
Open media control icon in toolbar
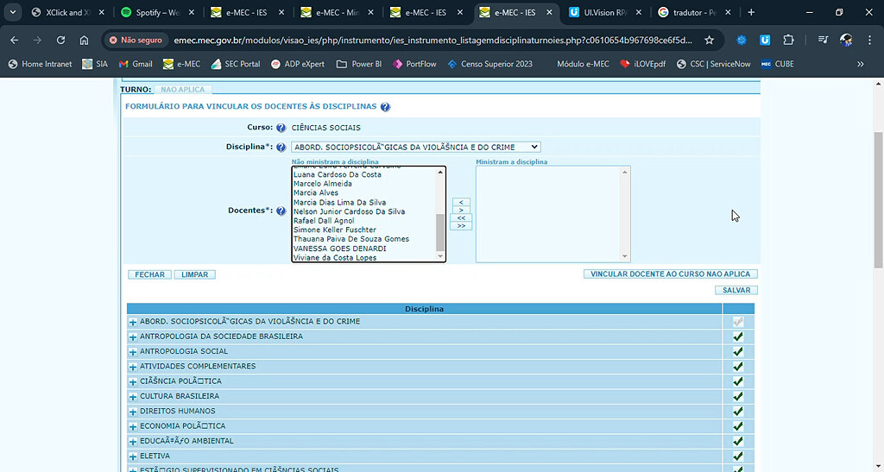pos(823,40)
